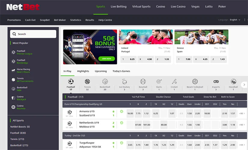248x150 pixels.
Task: Open Basketball (275) in All Sports
Action: click(19, 145)
